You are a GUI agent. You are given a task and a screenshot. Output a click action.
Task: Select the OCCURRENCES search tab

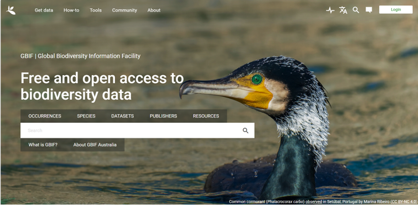[x=45, y=116]
